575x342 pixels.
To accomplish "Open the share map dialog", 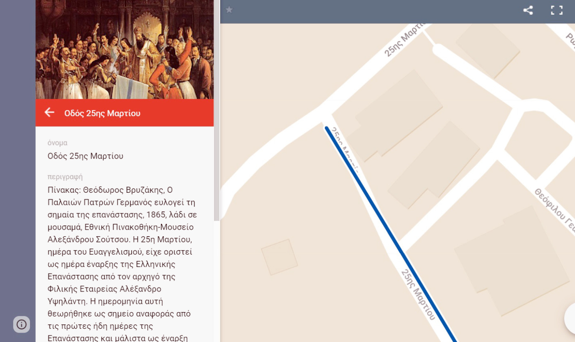I will 528,10.
